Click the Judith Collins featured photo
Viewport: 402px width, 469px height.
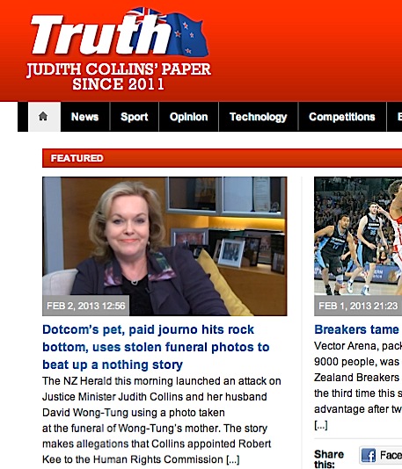164,246
